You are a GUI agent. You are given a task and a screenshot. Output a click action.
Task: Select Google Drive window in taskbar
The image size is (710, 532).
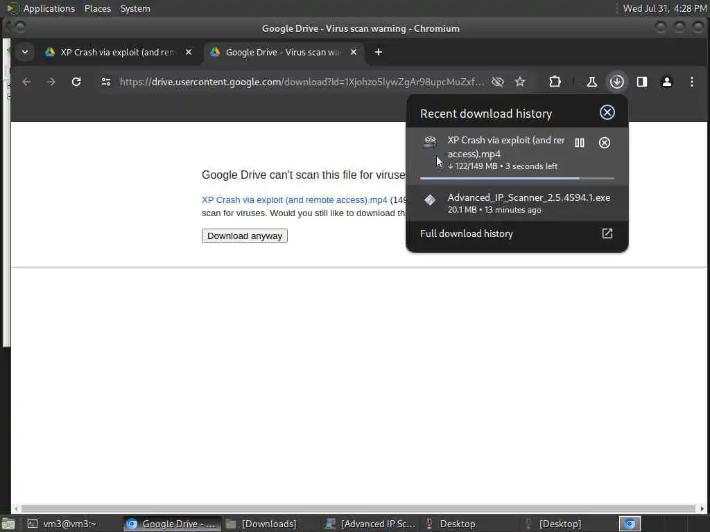(172, 524)
